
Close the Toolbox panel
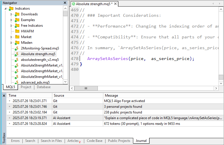click(4, 96)
